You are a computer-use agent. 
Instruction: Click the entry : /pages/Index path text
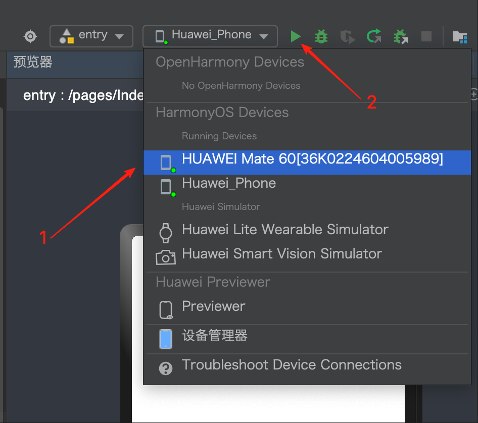tap(83, 95)
